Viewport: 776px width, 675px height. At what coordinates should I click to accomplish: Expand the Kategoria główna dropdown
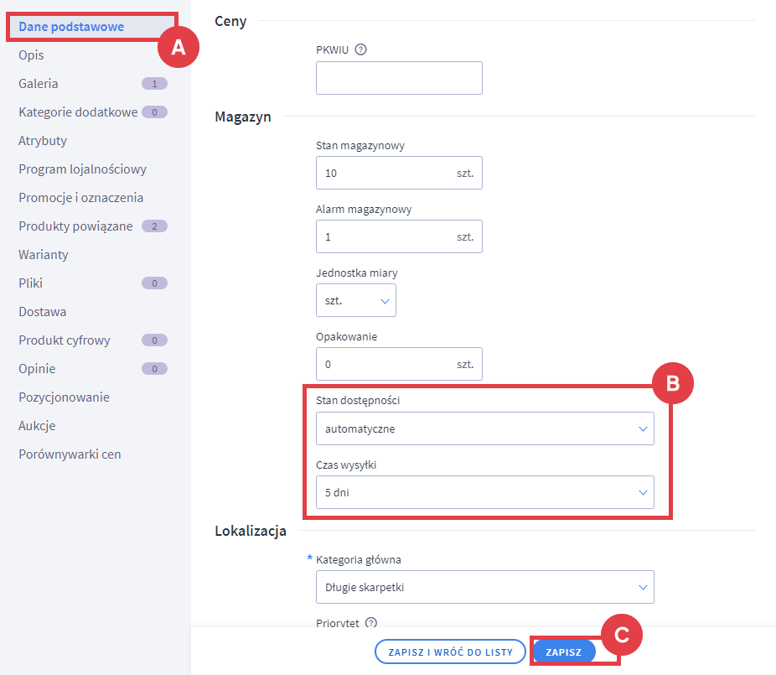point(484,588)
